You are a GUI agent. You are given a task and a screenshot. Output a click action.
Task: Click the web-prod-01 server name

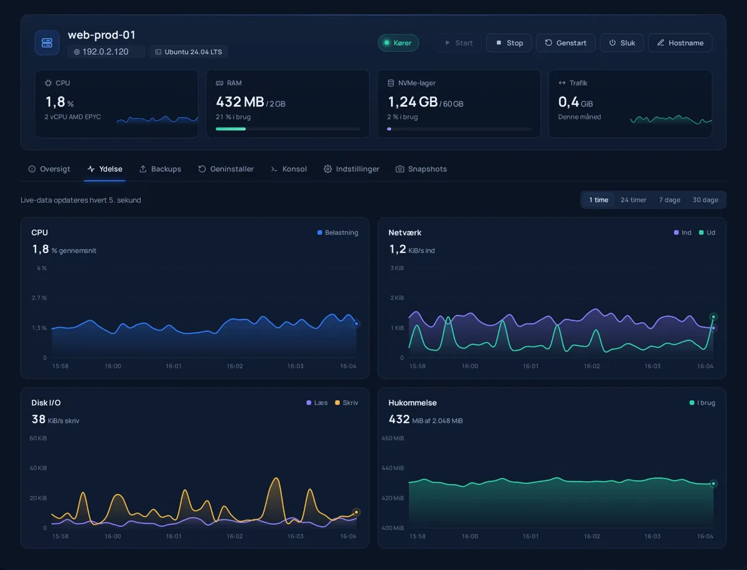click(101, 35)
